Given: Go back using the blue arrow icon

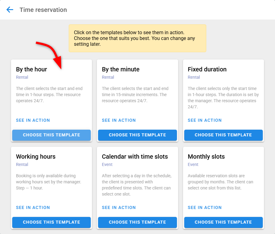Looking at the screenshot, I should pyautogui.click(x=10, y=10).
